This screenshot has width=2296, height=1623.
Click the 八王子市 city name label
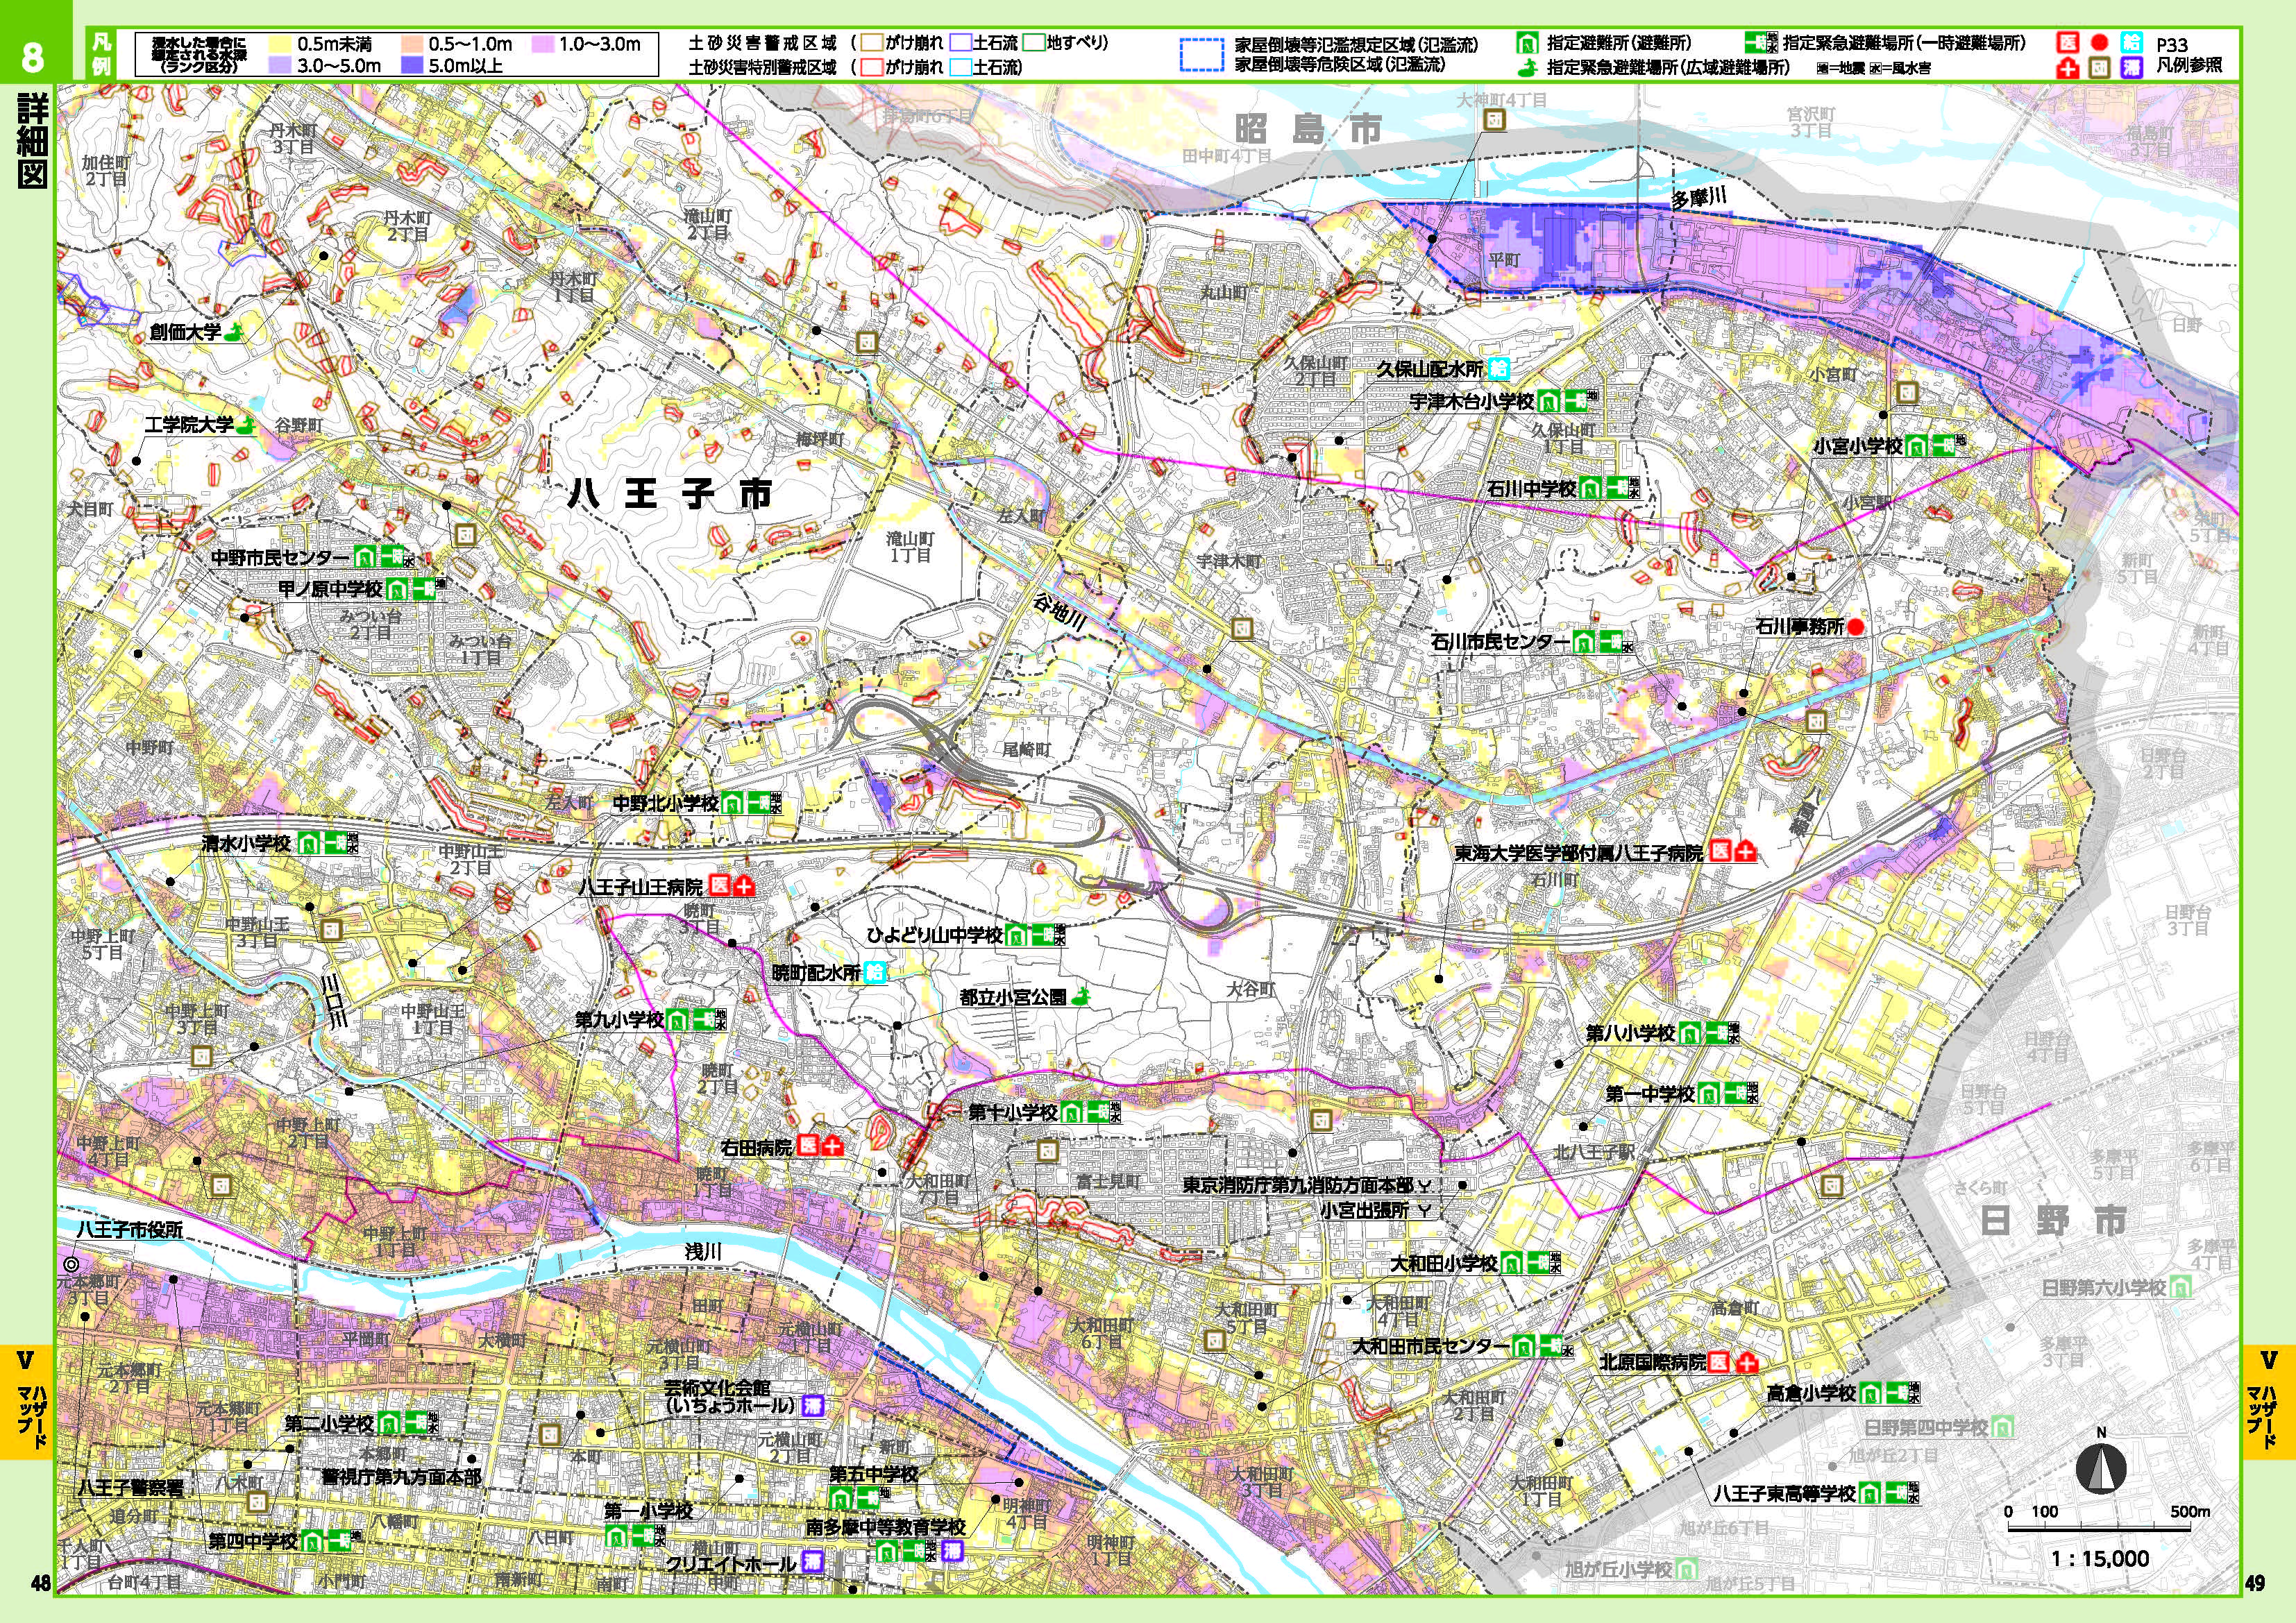pyautogui.click(x=670, y=494)
